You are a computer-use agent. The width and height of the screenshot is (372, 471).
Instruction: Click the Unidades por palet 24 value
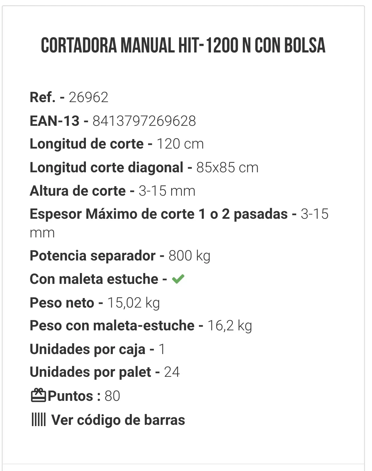click(172, 372)
